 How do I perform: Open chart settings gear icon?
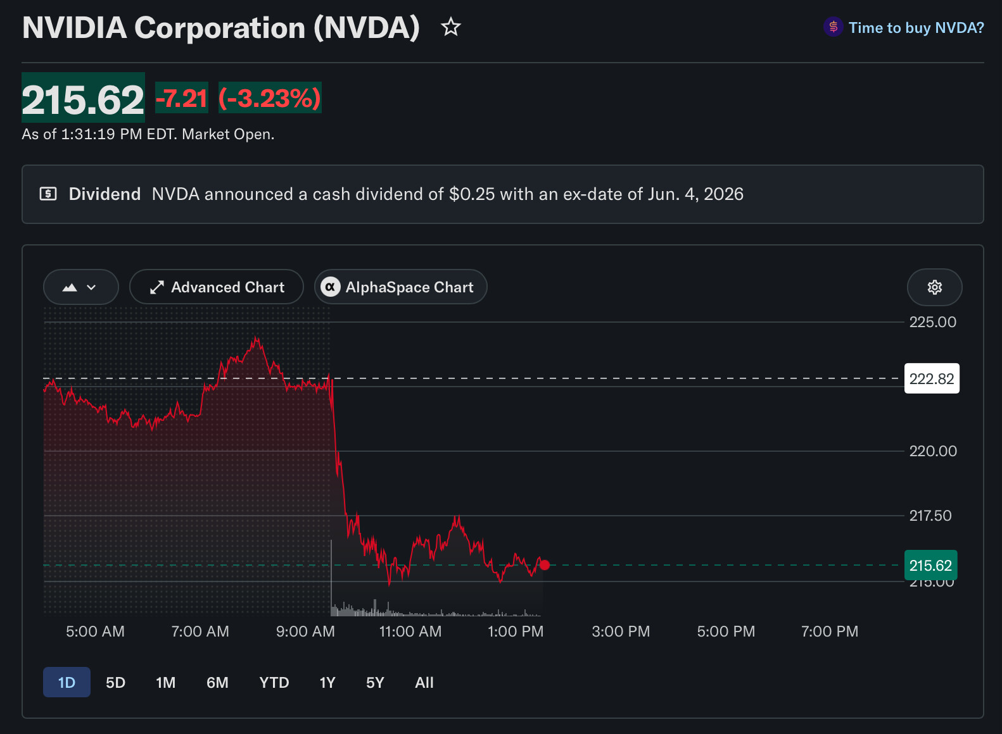coord(935,287)
